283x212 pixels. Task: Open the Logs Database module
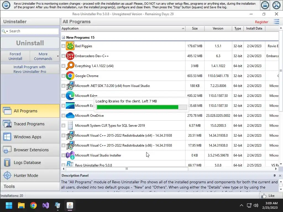point(30,163)
